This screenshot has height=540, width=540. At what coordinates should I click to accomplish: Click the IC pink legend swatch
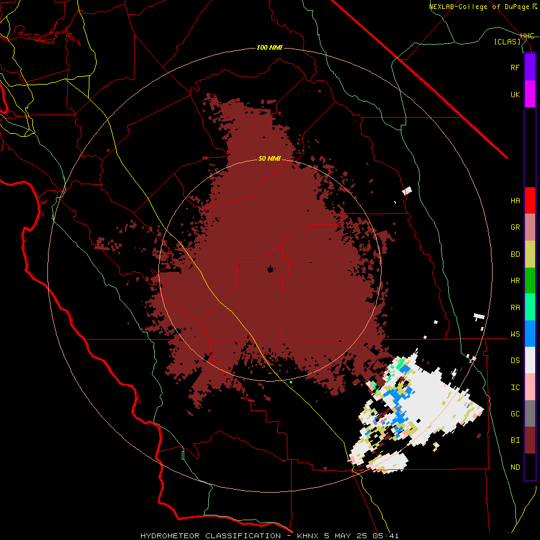click(530, 387)
